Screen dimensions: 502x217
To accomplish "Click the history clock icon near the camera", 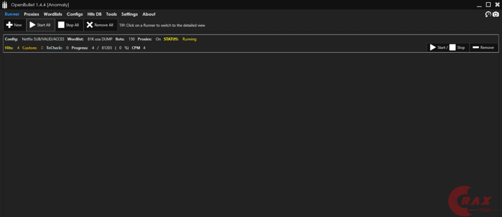I will (488, 14).
